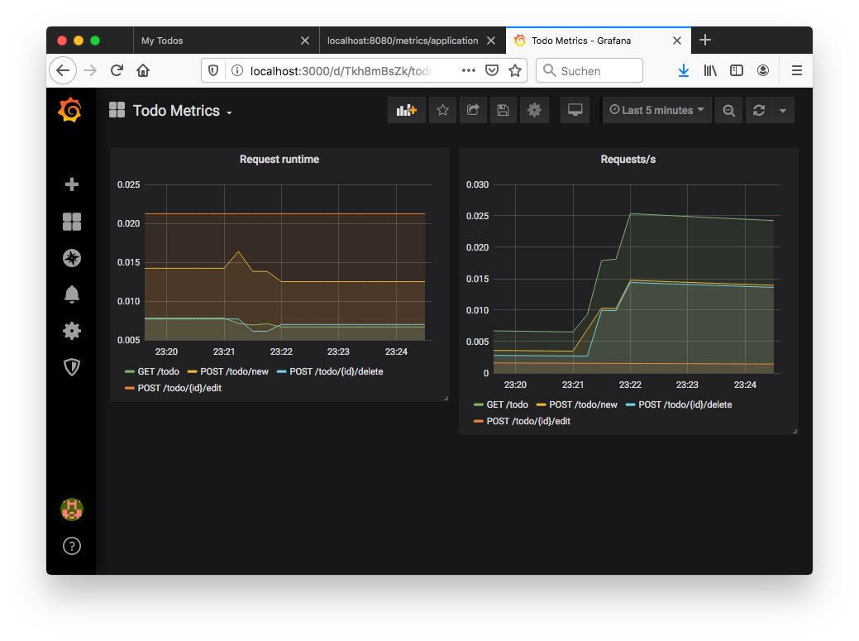Toggle POST /todo/new in Requests/s legend

(x=584, y=405)
